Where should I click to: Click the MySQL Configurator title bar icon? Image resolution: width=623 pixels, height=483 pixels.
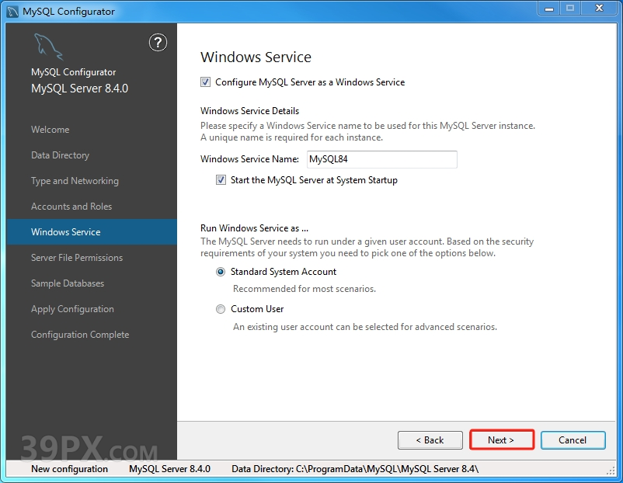12,11
